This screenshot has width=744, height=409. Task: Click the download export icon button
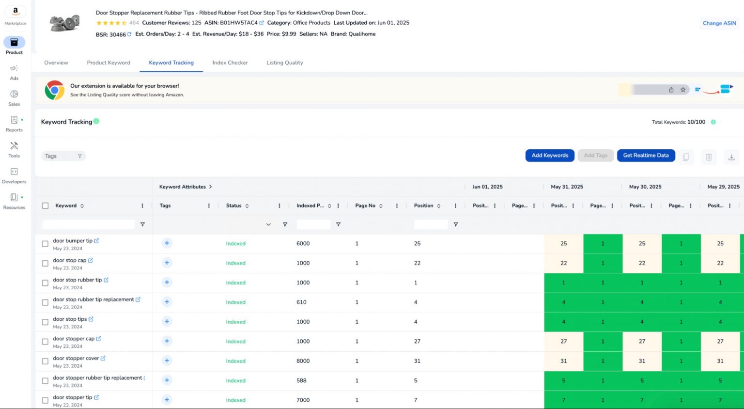(x=731, y=157)
